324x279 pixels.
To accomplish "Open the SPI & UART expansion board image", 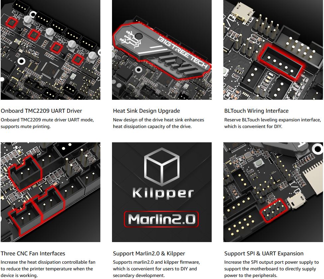I will pyautogui.click(x=273, y=192).
